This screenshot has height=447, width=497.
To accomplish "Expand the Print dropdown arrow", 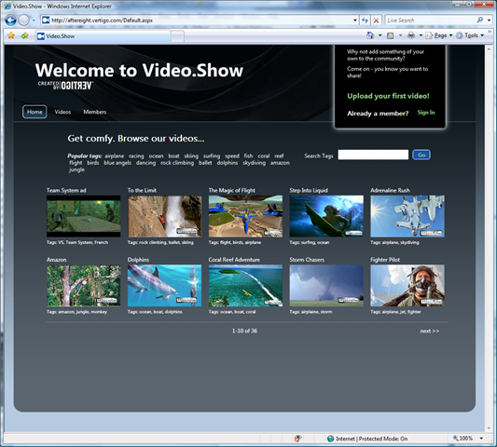I will (421, 35).
